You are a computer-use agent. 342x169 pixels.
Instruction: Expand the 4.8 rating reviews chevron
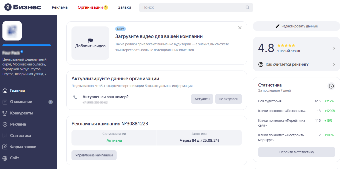[334, 48]
